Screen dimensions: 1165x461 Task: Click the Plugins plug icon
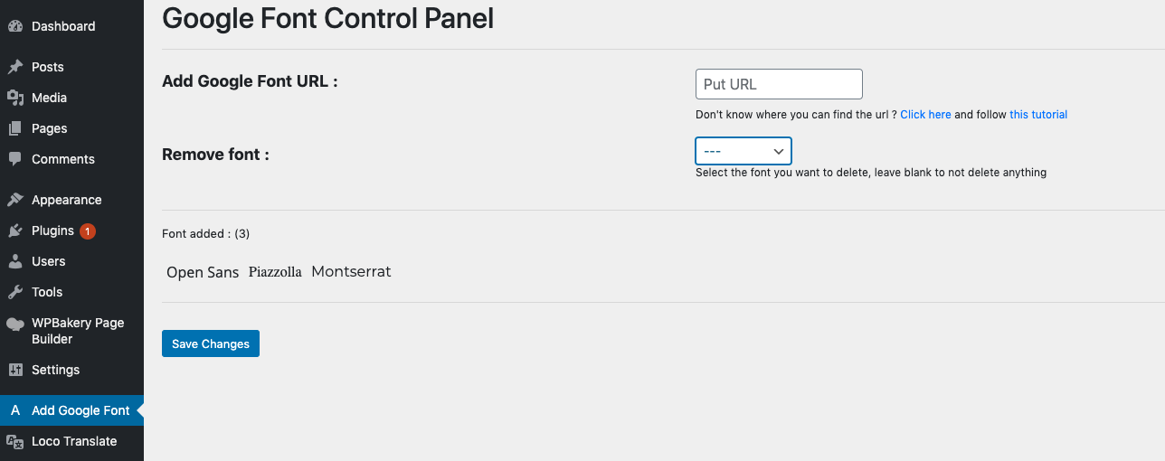(14, 230)
